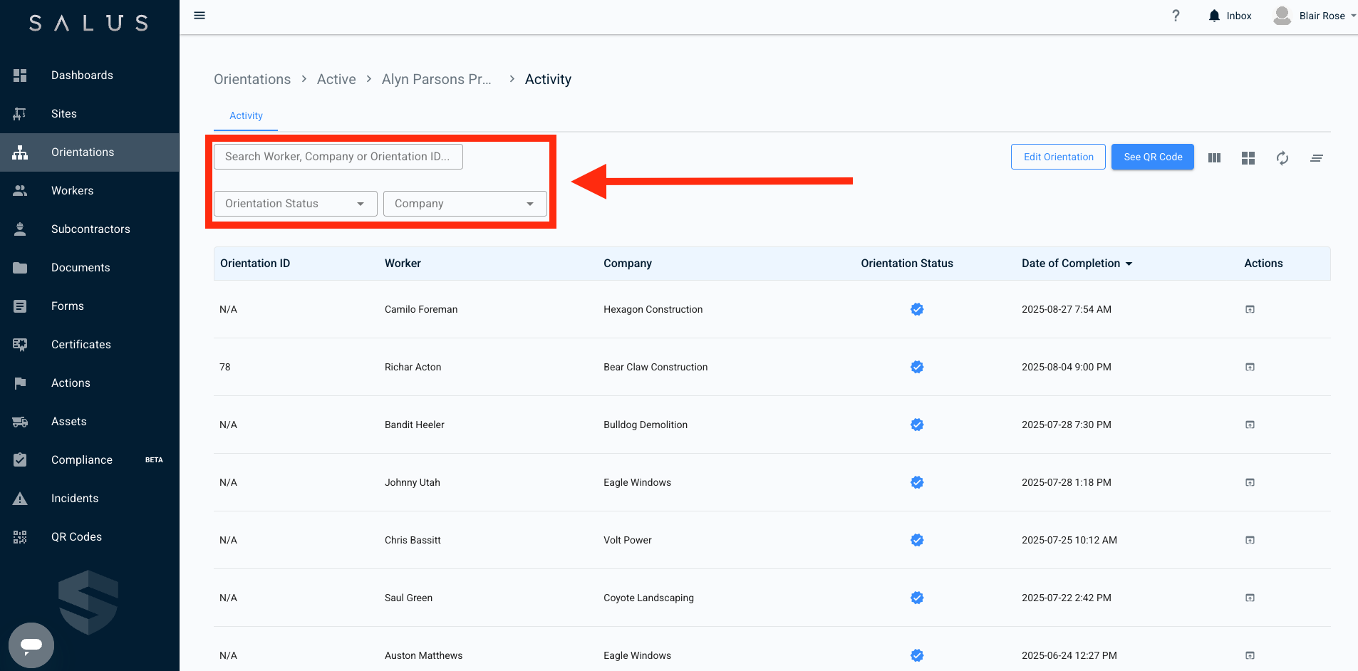Switch to grid view icon
1358x671 pixels.
(1248, 158)
